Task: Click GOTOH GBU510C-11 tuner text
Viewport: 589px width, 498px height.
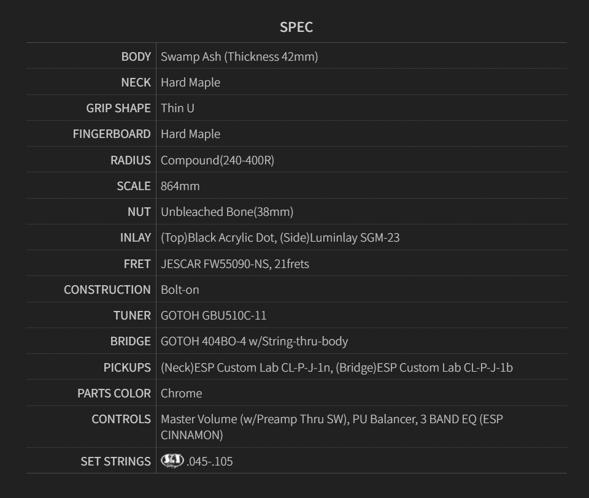Action: click(x=214, y=315)
